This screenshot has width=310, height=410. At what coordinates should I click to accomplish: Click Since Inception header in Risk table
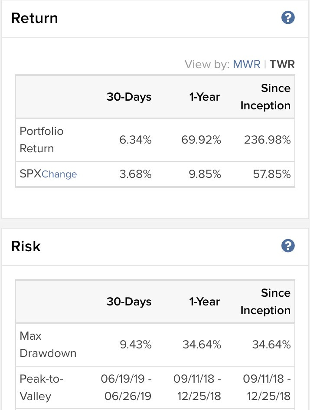tap(265, 302)
